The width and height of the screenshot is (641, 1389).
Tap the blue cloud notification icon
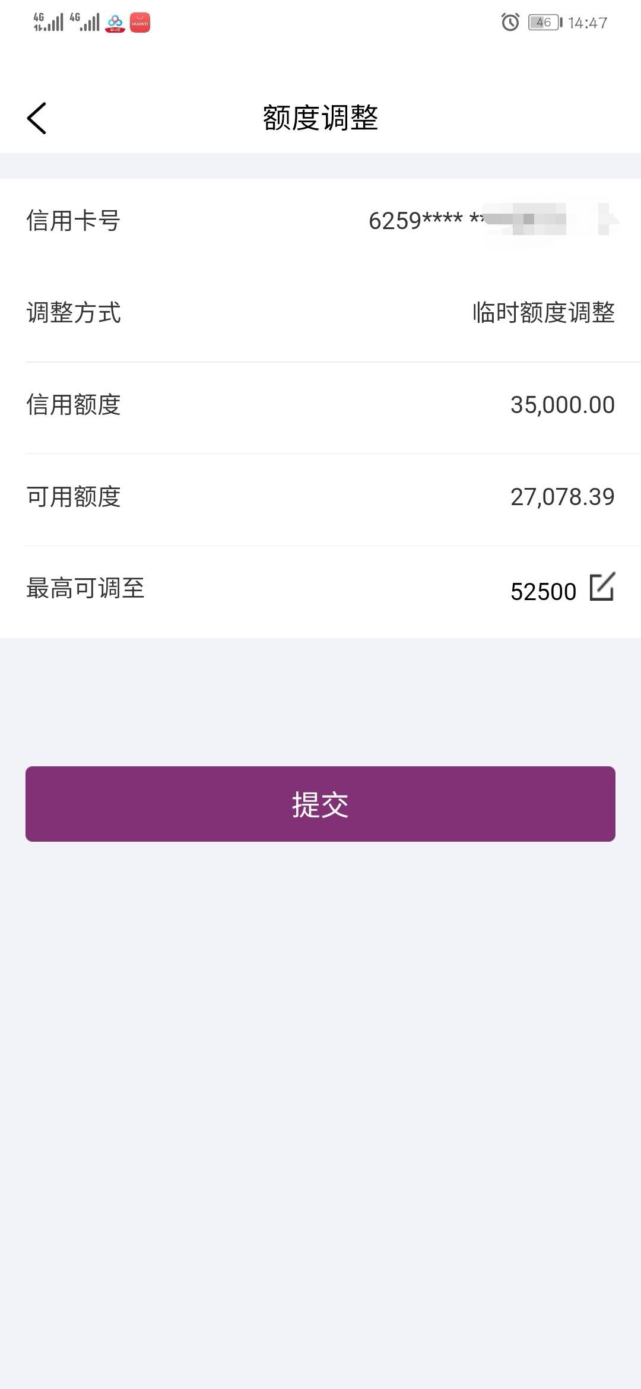point(115,23)
